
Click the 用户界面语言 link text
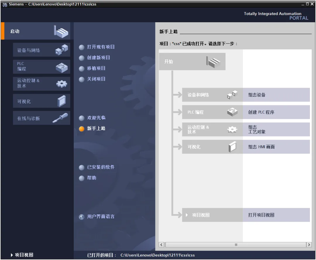(x=101, y=216)
